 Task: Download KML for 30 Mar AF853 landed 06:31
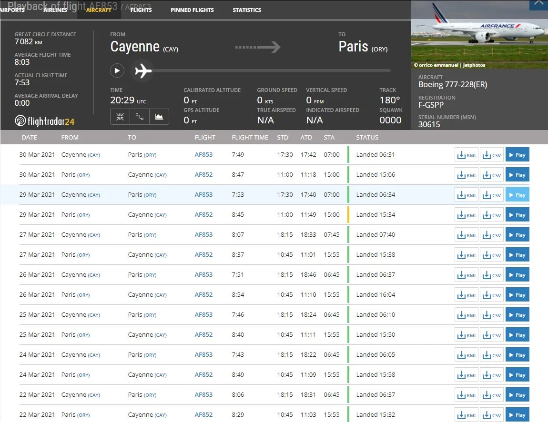point(467,155)
